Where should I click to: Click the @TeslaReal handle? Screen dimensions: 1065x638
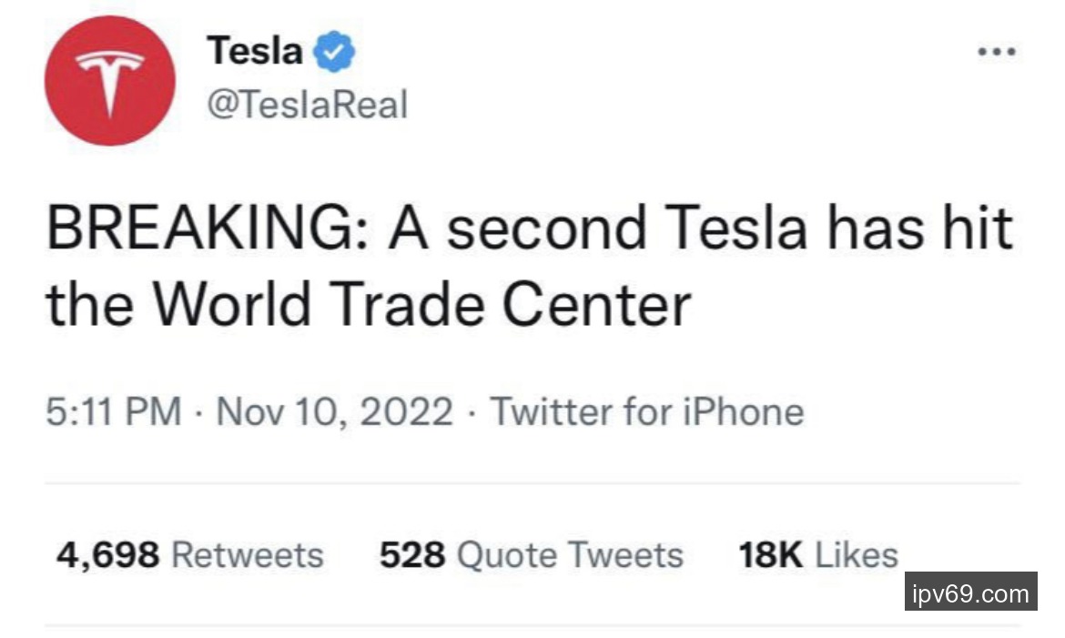[308, 105]
